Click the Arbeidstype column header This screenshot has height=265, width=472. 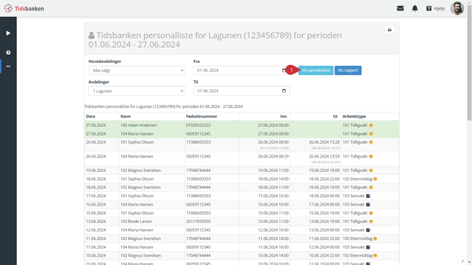pos(354,117)
